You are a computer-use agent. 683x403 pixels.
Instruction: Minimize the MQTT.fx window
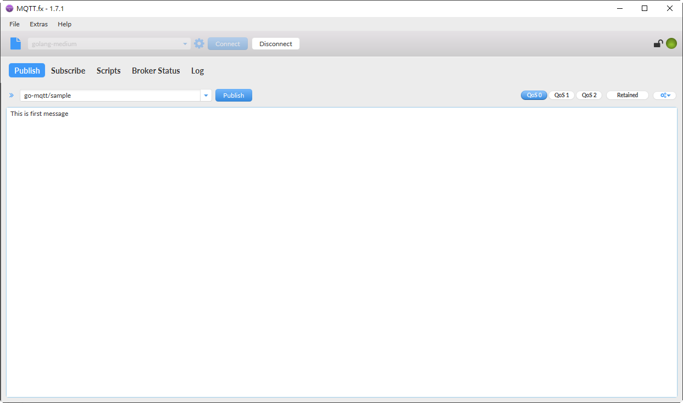click(x=620, y=8)
